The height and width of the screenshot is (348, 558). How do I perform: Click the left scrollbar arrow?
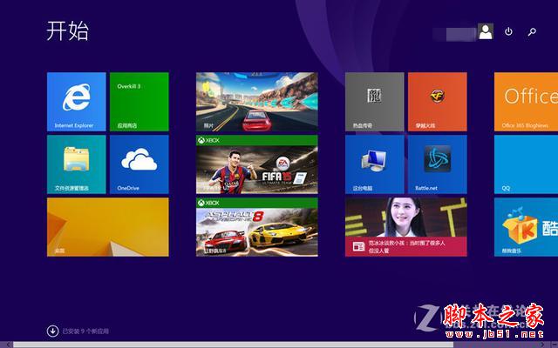point(6,345)
